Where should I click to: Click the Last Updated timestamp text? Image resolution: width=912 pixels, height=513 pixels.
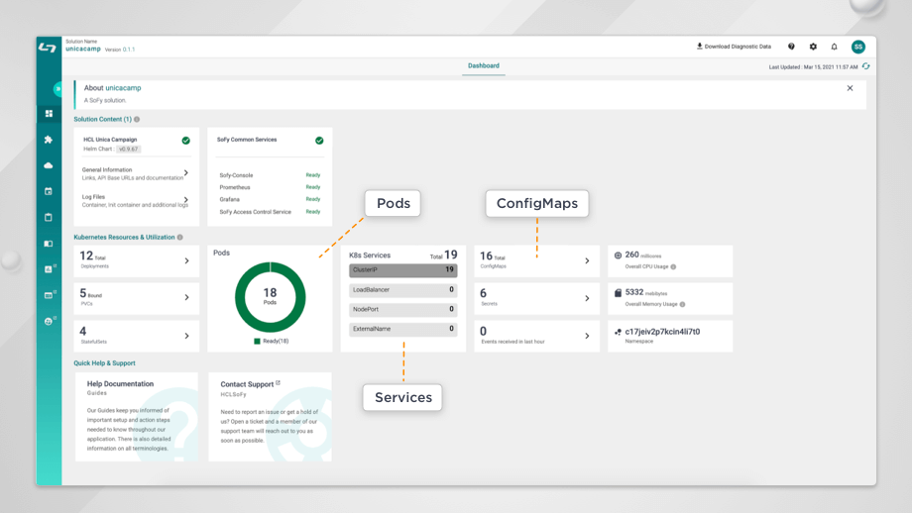813,66
